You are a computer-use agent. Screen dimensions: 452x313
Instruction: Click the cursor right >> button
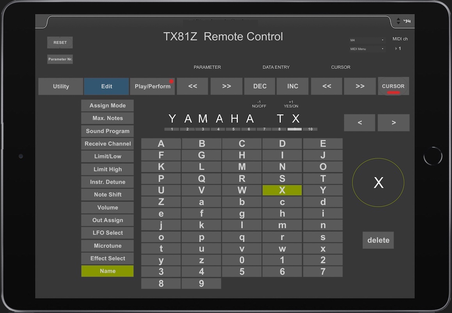coord(360,87)
